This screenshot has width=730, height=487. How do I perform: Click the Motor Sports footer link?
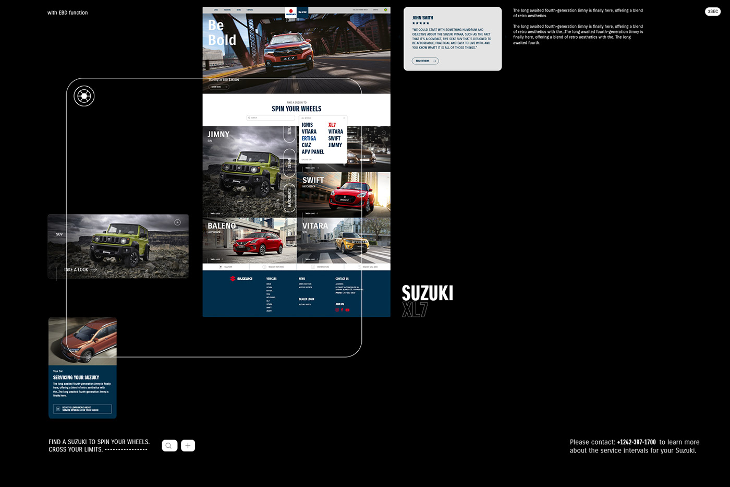click(x=306, y=287)
